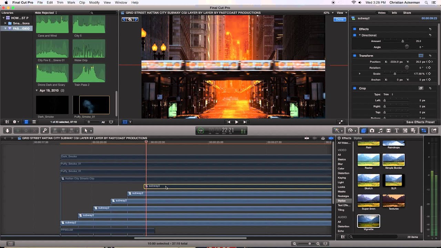Open the viewer zoom percentage menu
Image resolution: width=441 pixels, height=248 pixels.
pyautogui.click(x=328, y=13)
